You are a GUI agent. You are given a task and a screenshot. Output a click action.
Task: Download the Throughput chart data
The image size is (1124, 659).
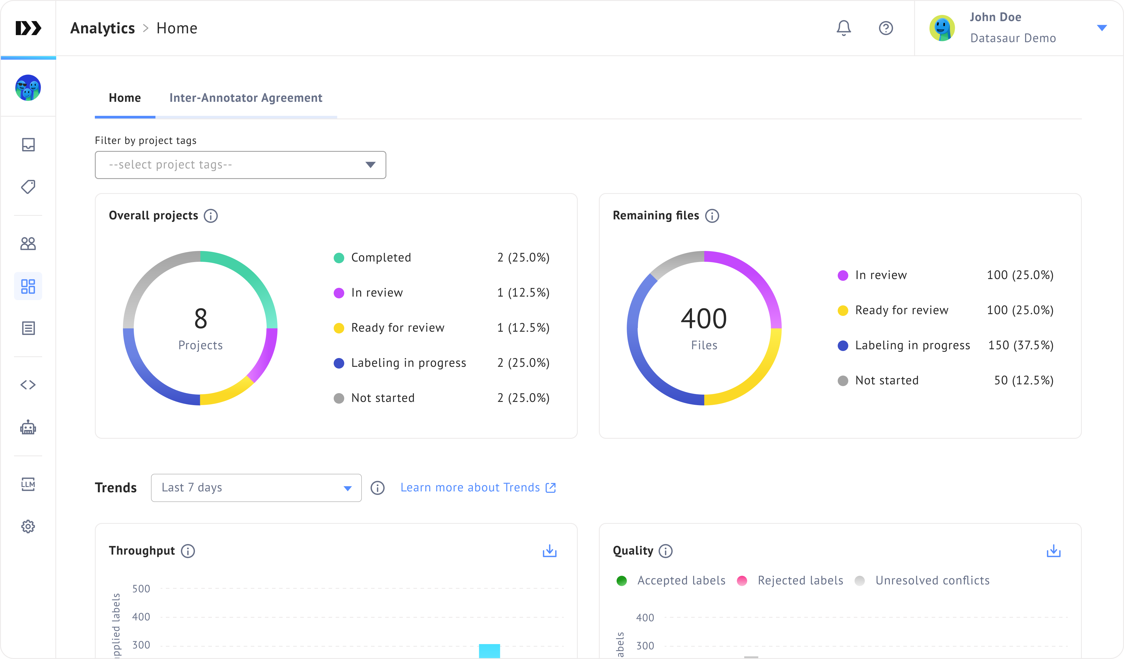click(549, 551)
